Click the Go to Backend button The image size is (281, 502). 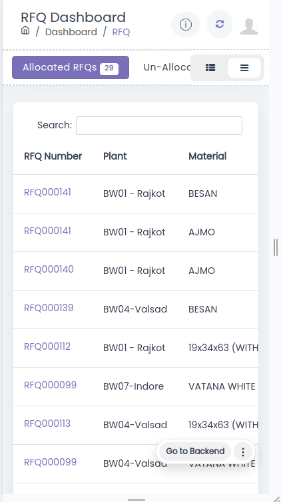(195, 451)
